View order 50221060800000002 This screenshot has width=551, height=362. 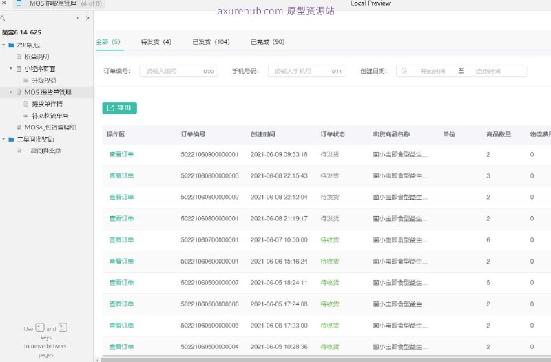(x=122, y=197)
